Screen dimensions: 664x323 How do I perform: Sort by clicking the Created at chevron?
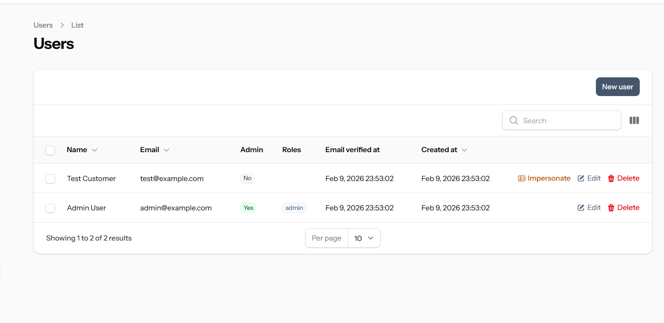[464, 150]
